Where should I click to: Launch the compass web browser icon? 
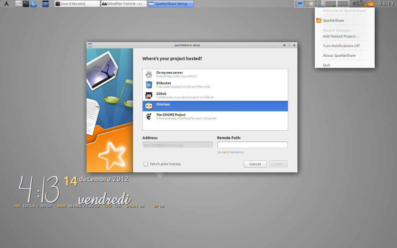(x=33, y=4)
